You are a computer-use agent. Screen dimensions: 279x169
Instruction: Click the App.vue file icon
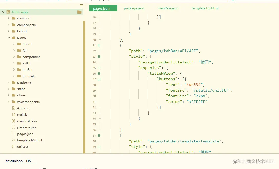[x=14, y=108]
